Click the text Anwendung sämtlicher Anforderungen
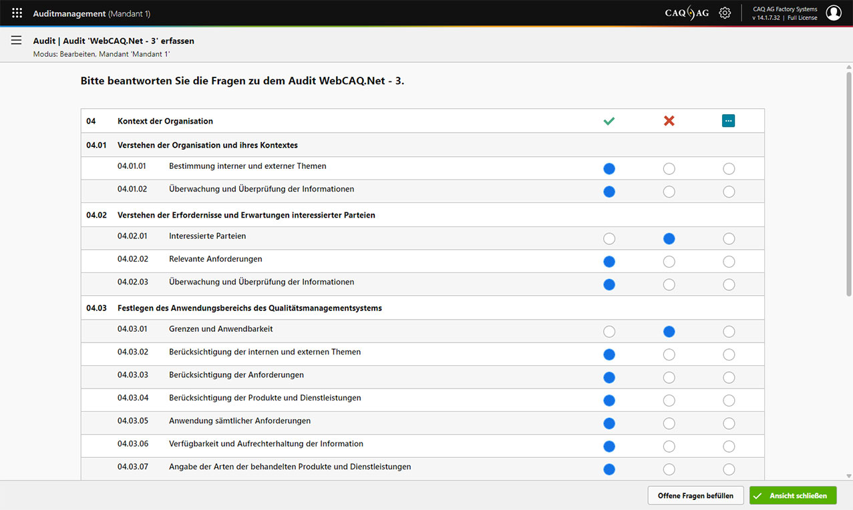The width and height of the screenshot is (853, 510). 240,421
